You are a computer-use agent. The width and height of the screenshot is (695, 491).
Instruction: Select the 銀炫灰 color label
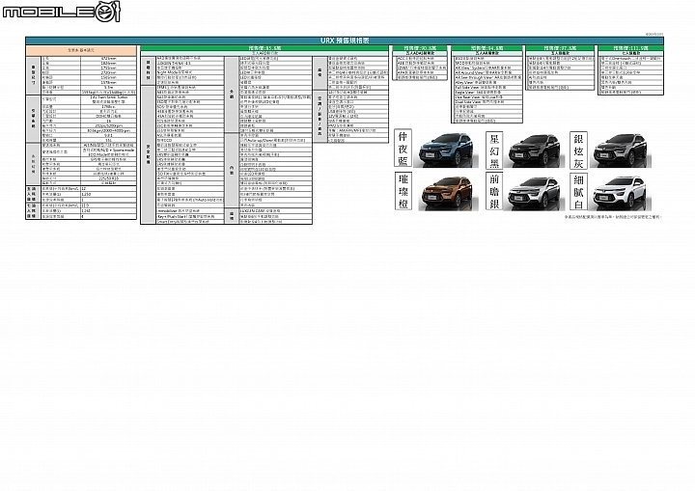(578, 150)
